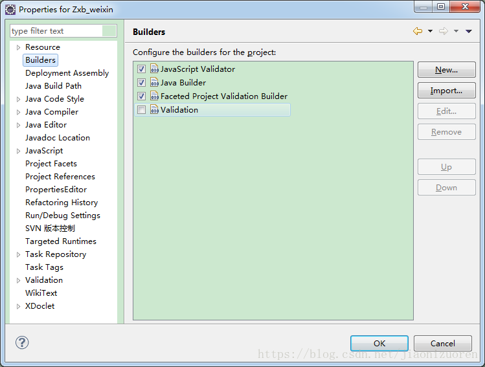The image size is (485, 367).
Task: Uncheck Faceted Project Validation Builder checkbox
Action: point(141,96)
